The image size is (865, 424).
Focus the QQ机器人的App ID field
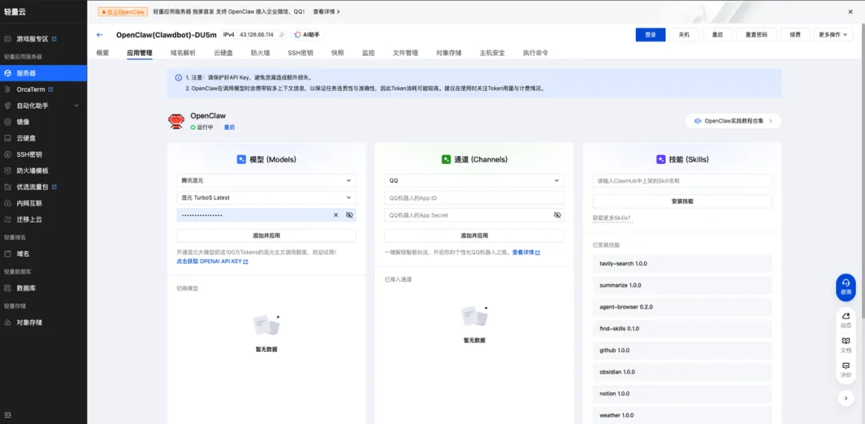(x=474, y=198)
